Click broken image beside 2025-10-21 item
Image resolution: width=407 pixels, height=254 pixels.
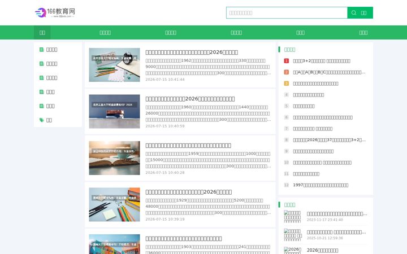point(293,235)
